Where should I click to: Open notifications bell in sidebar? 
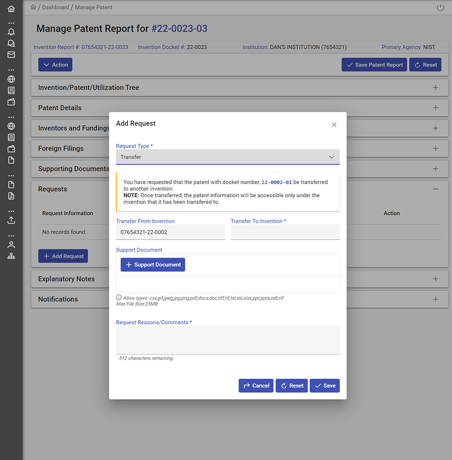coord(11,32)
